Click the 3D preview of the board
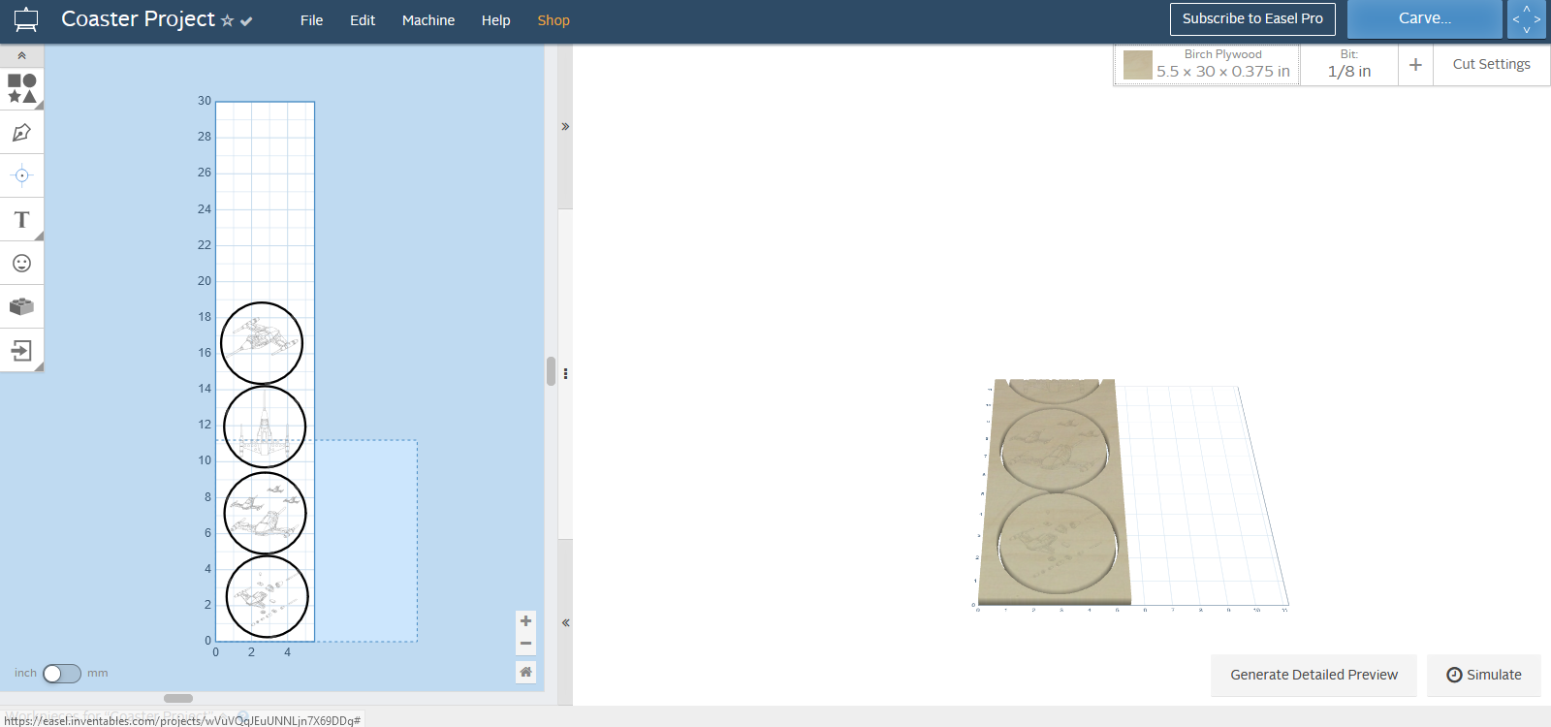Viewport: 1551px width, 727px height. [1055, 492]
